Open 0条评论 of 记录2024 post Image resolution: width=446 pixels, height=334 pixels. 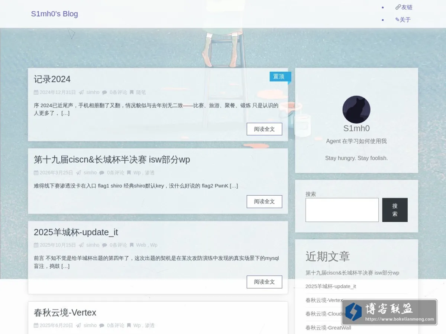[118, 92]
